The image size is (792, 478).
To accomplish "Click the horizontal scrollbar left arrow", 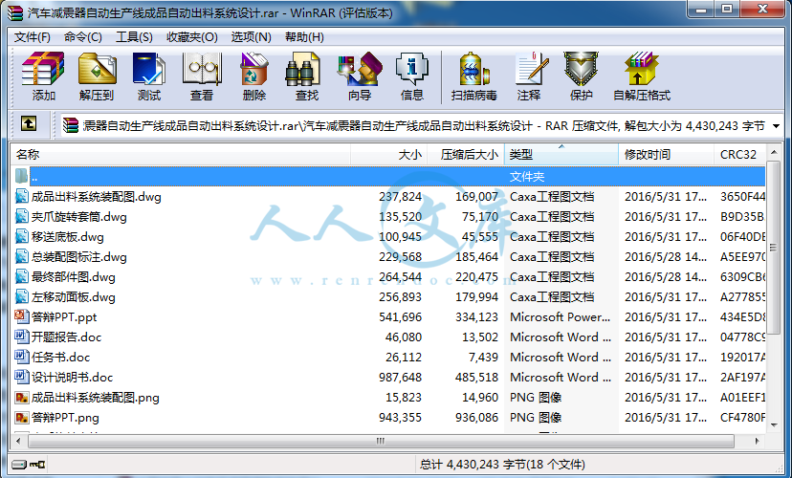I will tap(18, 441).
